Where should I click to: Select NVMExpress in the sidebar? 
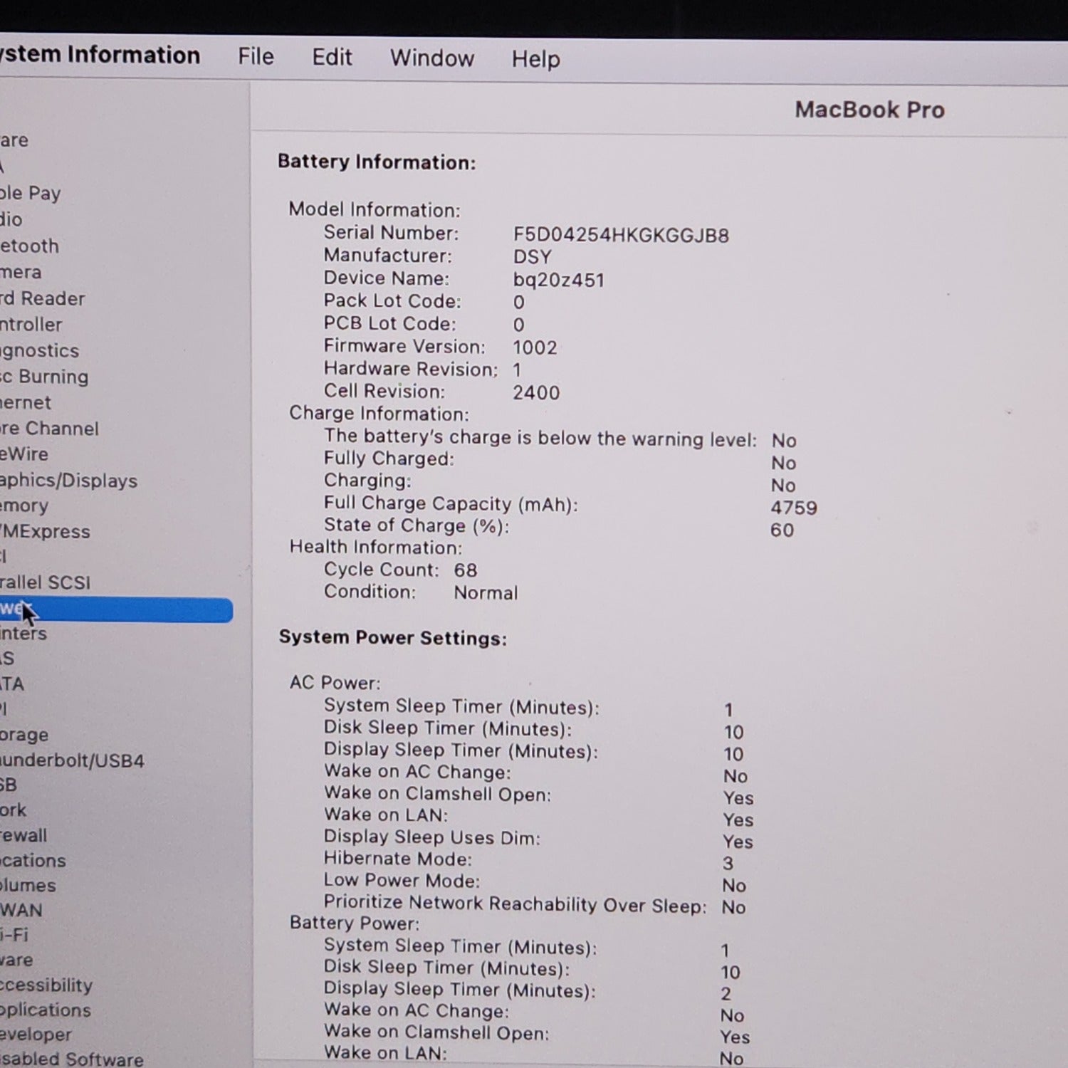coord(46,532)
